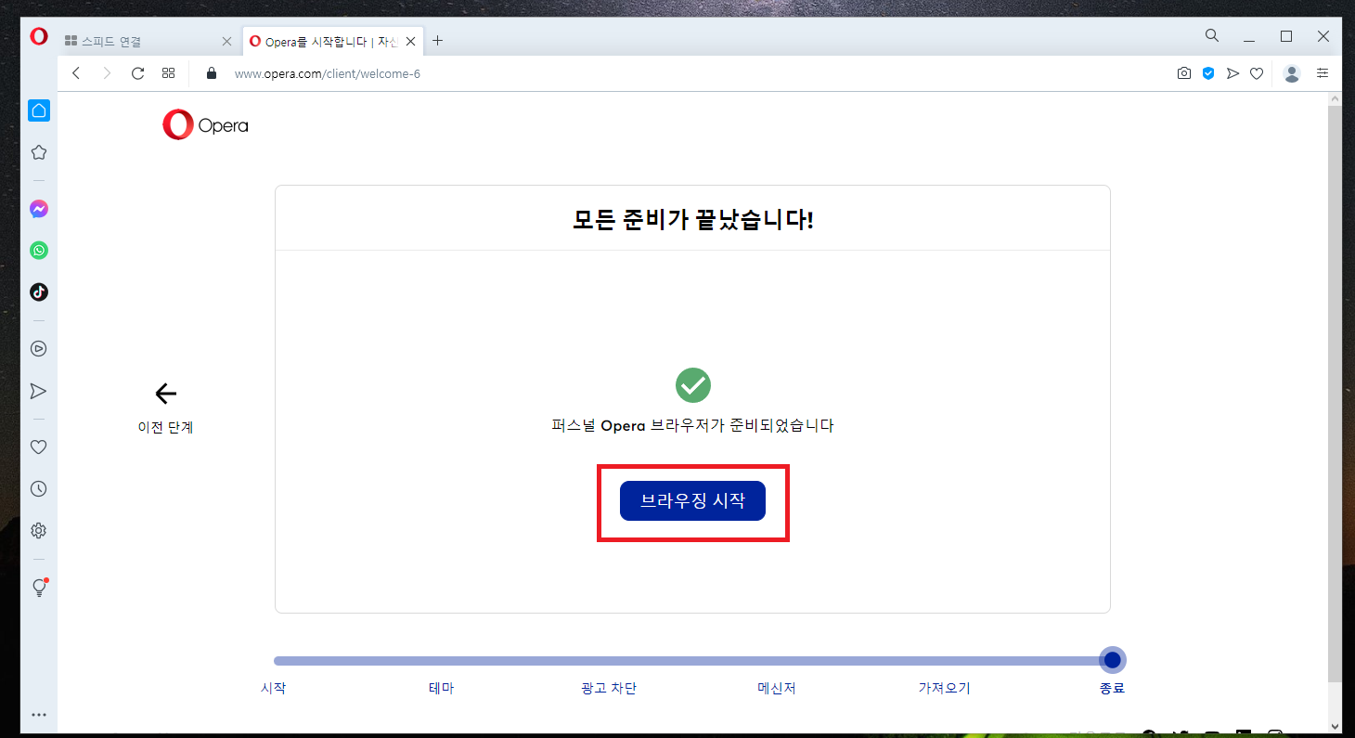The image size is (1355, 738).
Task: Save page with address bar heart
Action: tap(1257, 73)
